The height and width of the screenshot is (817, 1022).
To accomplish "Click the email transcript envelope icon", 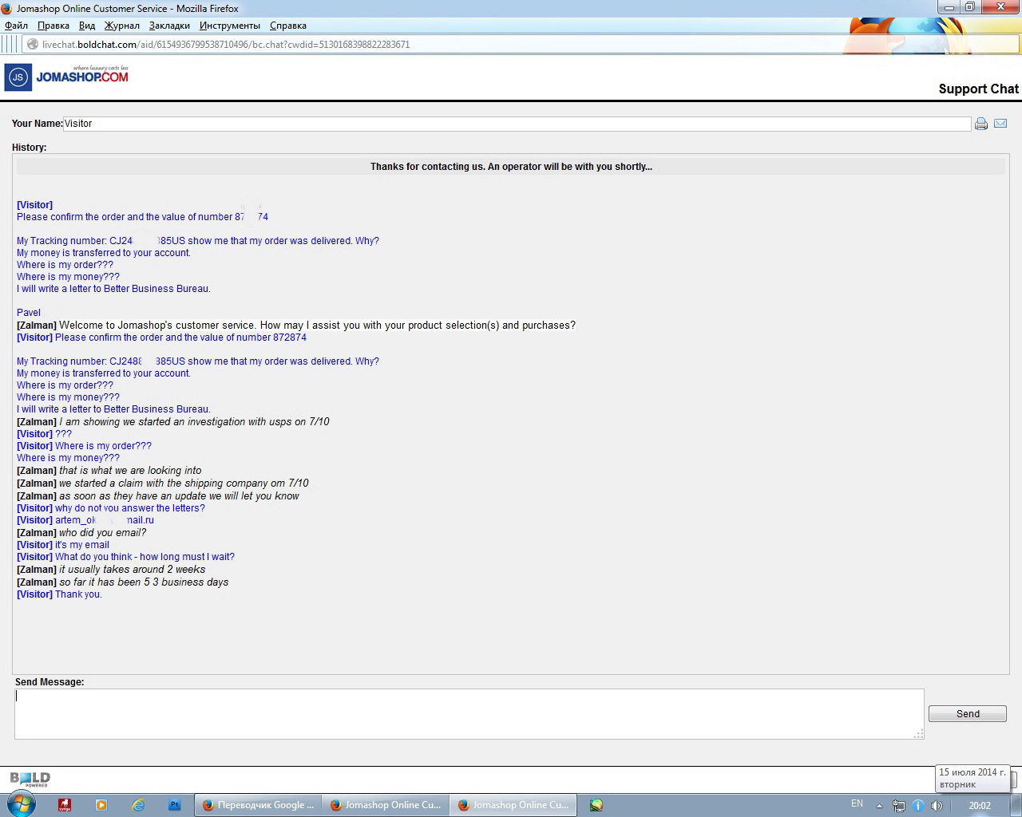I will pyautogui.click(x=1000, y=124).
